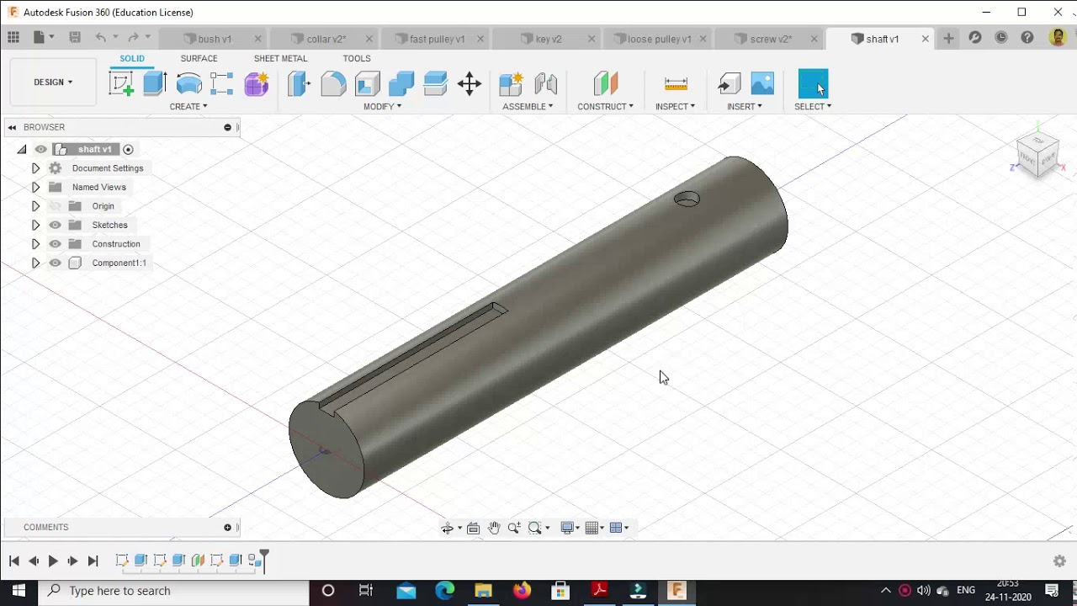Open Display Settings dropdown in navigation bar
This screenshot has width=1077, height=606.
coord(570,528)
